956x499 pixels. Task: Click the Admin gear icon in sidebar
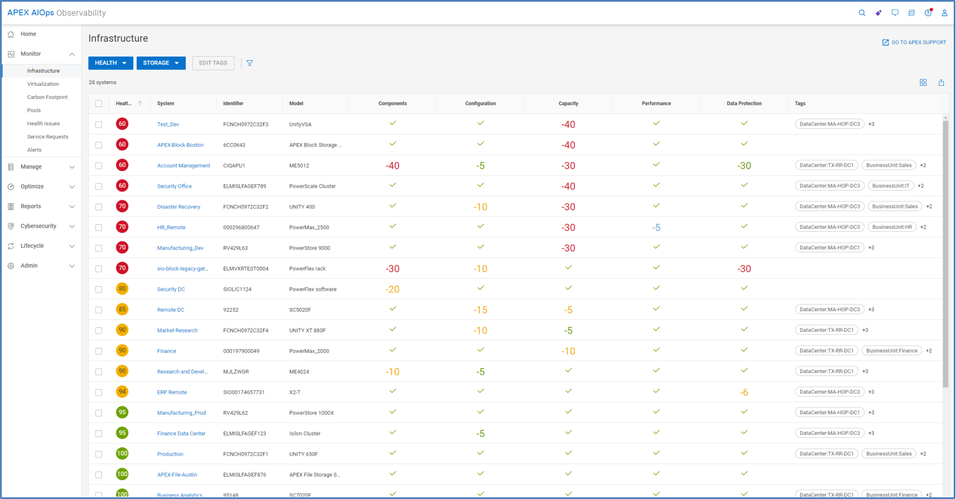(11, 266)
